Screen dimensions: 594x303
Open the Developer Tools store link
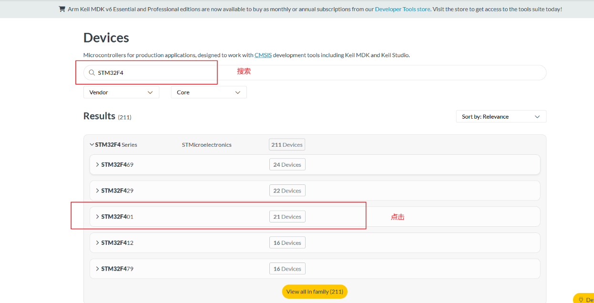point(402,9)
